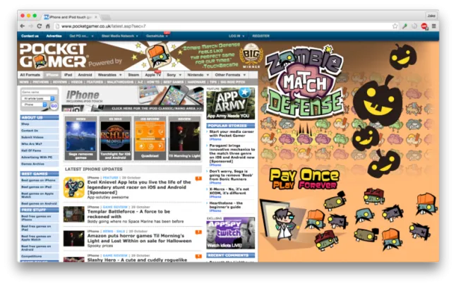Click the browser address bar
Viewport: 456px width, 286px height.
[224, 26]
